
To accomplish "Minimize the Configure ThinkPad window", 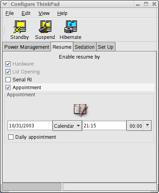I will pyautogui.click(x=138, y=5).
